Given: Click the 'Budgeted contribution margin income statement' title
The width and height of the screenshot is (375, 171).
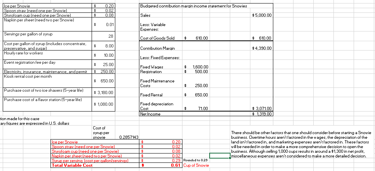Looking at the screenshot, I should (x=194, y=6).
